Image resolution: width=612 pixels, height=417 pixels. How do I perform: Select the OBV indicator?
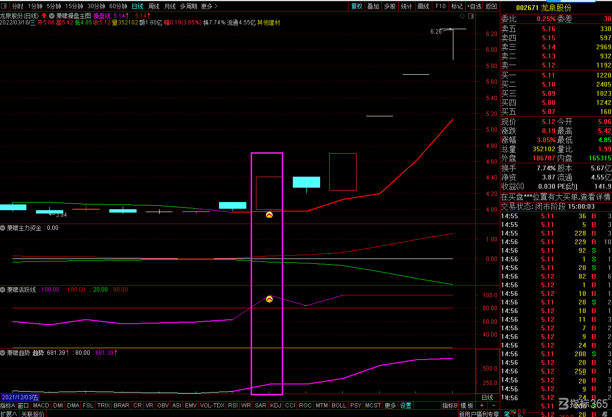click(x=163, y=406)
